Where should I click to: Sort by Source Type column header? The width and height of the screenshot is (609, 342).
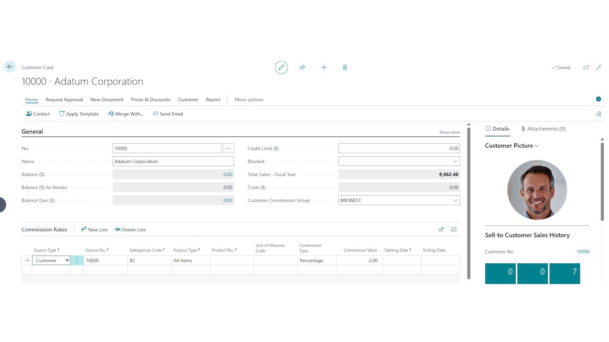pyautogui.click(x=47, y=250)
